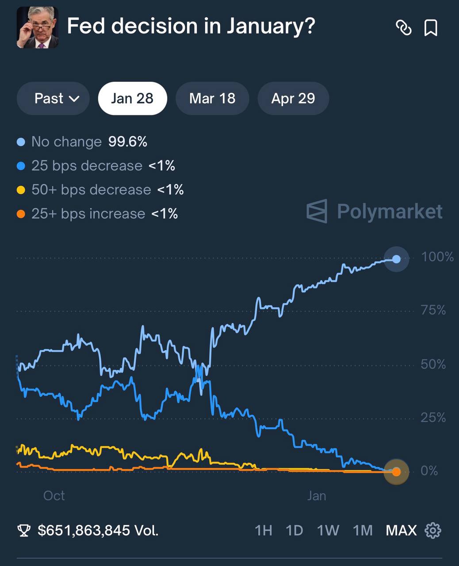Click the Polymarket logo watermark
The image size is (459, 566).
375,211
